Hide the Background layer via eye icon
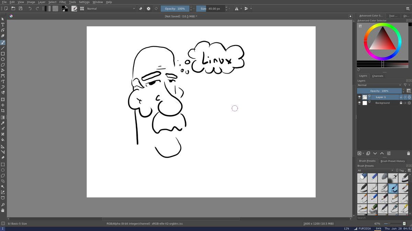The height and width of the screenshot is (231, 412). click(x=359, y=103)
